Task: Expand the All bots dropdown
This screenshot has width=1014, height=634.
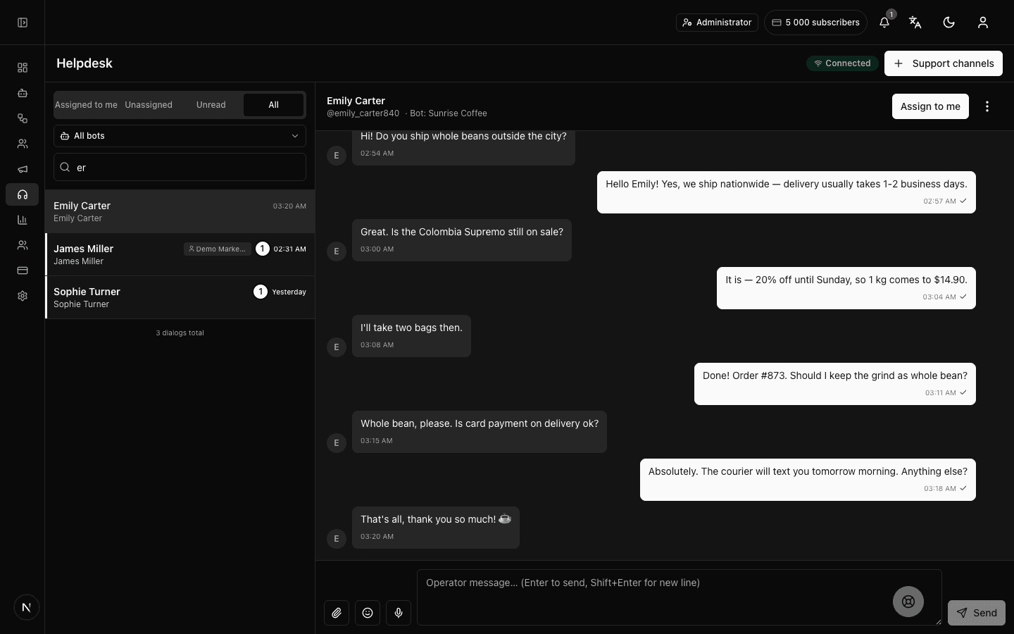Action: (180, 136)
